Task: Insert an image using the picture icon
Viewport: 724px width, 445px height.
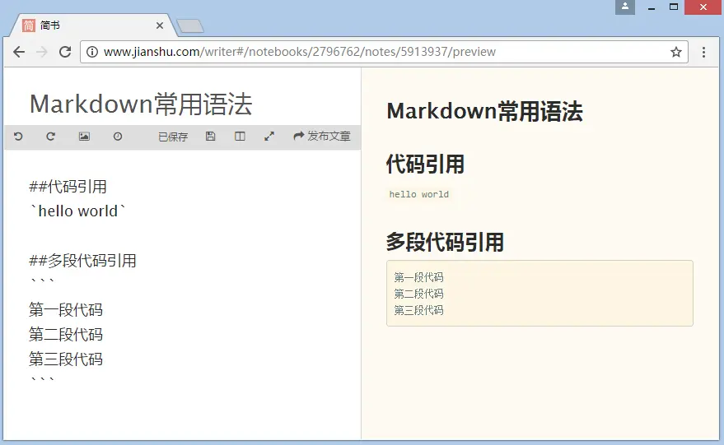Action: (x=84, y=137)
